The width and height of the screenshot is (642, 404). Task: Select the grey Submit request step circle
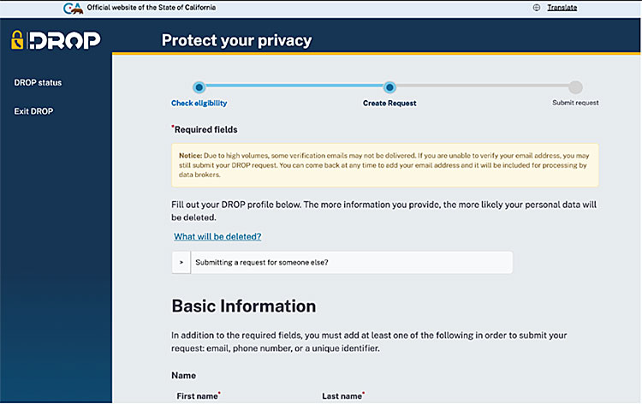click(575, 87)
